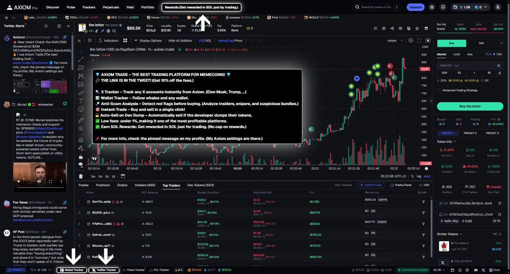The height and width of the screenshot is (274, 510).
Task: Toggle Trades Panel view
Action: point(401,185)
